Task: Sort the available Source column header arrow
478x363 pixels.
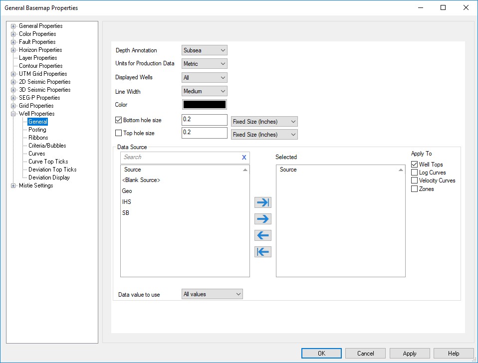Action: tap(244, 170)
